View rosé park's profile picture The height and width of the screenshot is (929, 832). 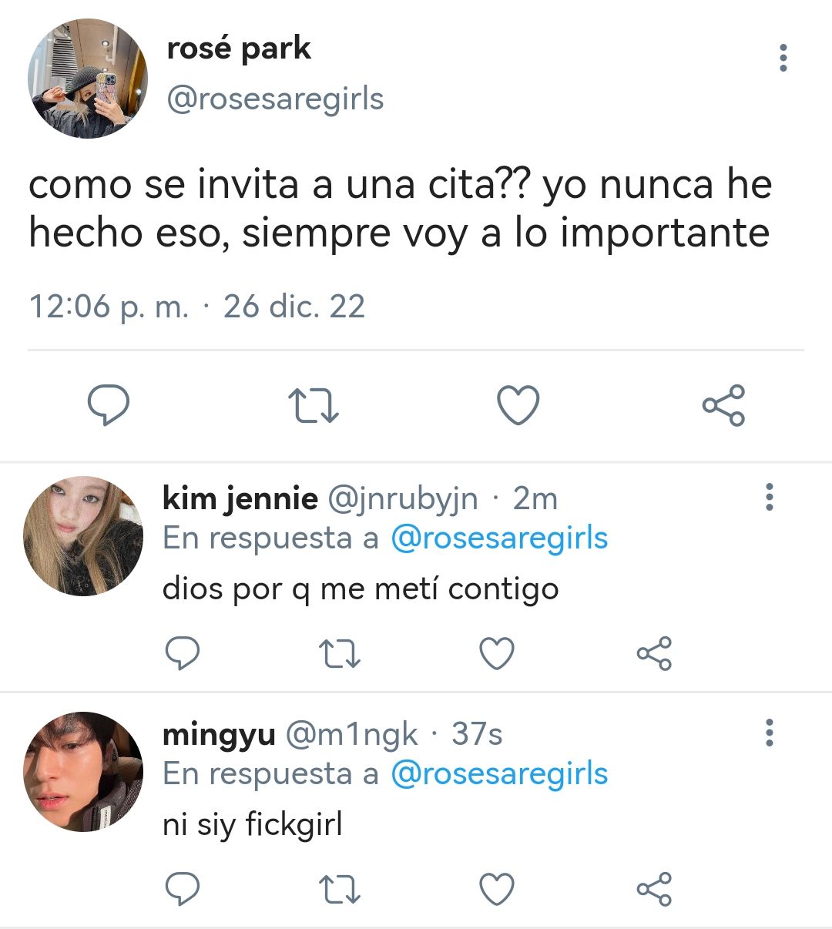click(x=88, y=79)
